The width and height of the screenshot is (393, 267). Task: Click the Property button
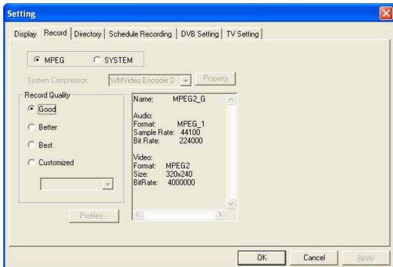(x=215, y=79)
